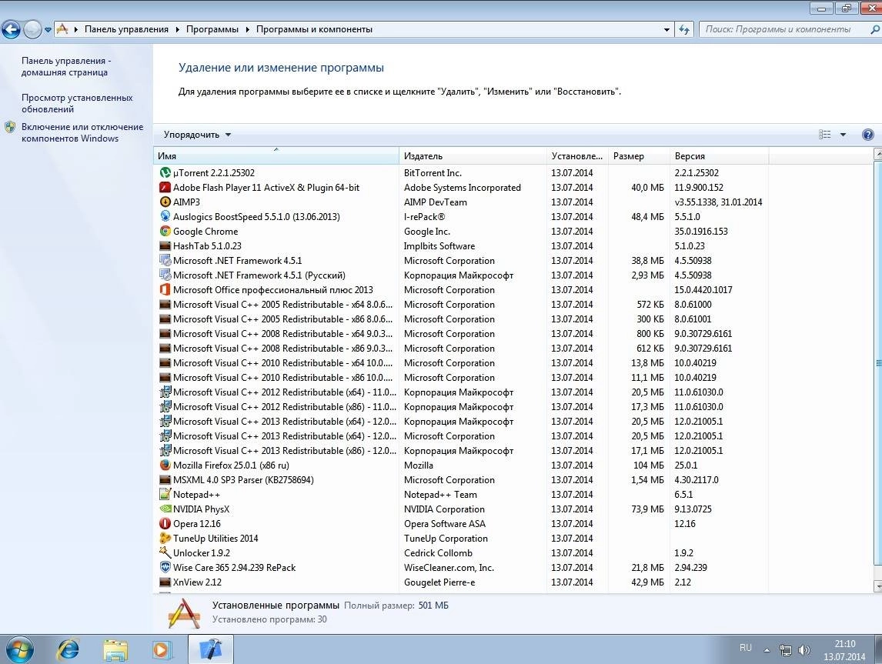
Task: Sort by the Издатель column header
Action: pyautogui.click(x=473, y=155)
